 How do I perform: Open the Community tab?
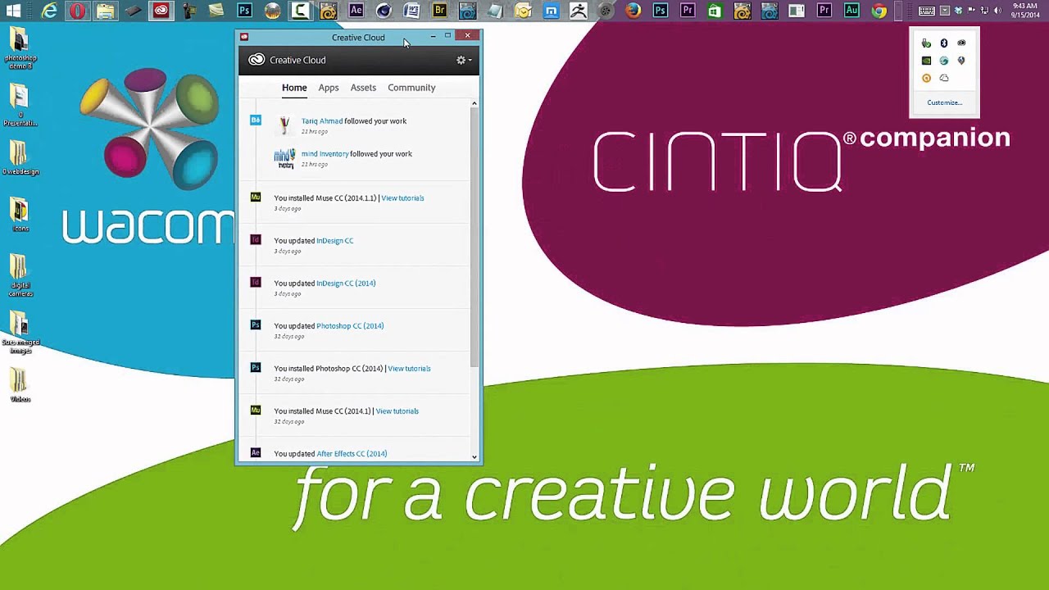point(411,88)
